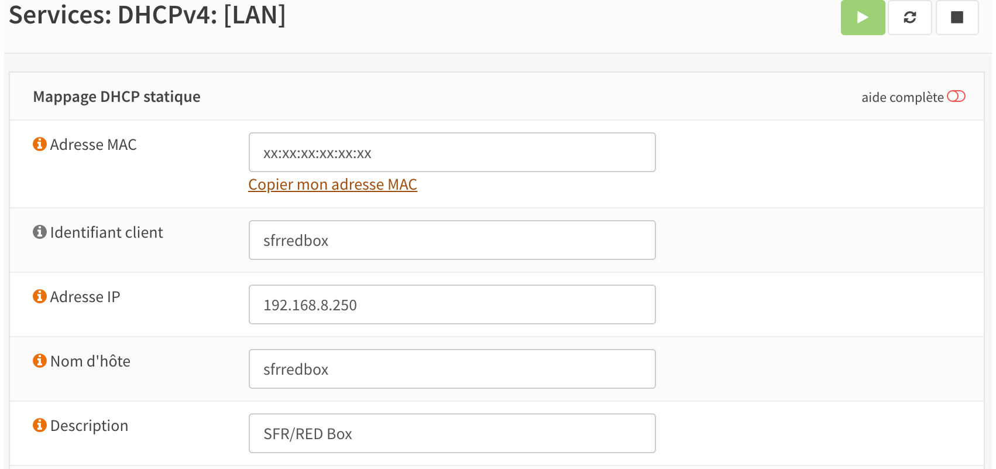Screen dimensions: 996x469
Task: Click the aide complète text label
Action: [902, 97]
